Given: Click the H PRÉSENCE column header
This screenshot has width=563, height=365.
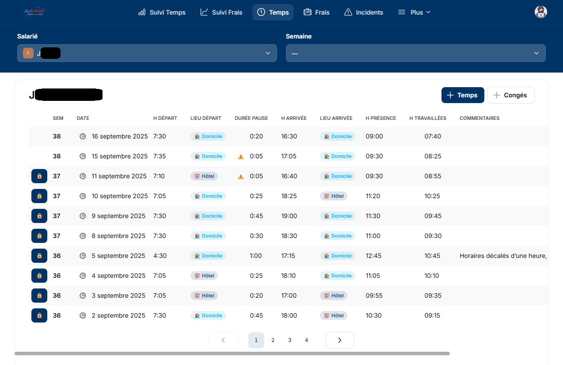Looking at the screenshot, I should point(381,118).
